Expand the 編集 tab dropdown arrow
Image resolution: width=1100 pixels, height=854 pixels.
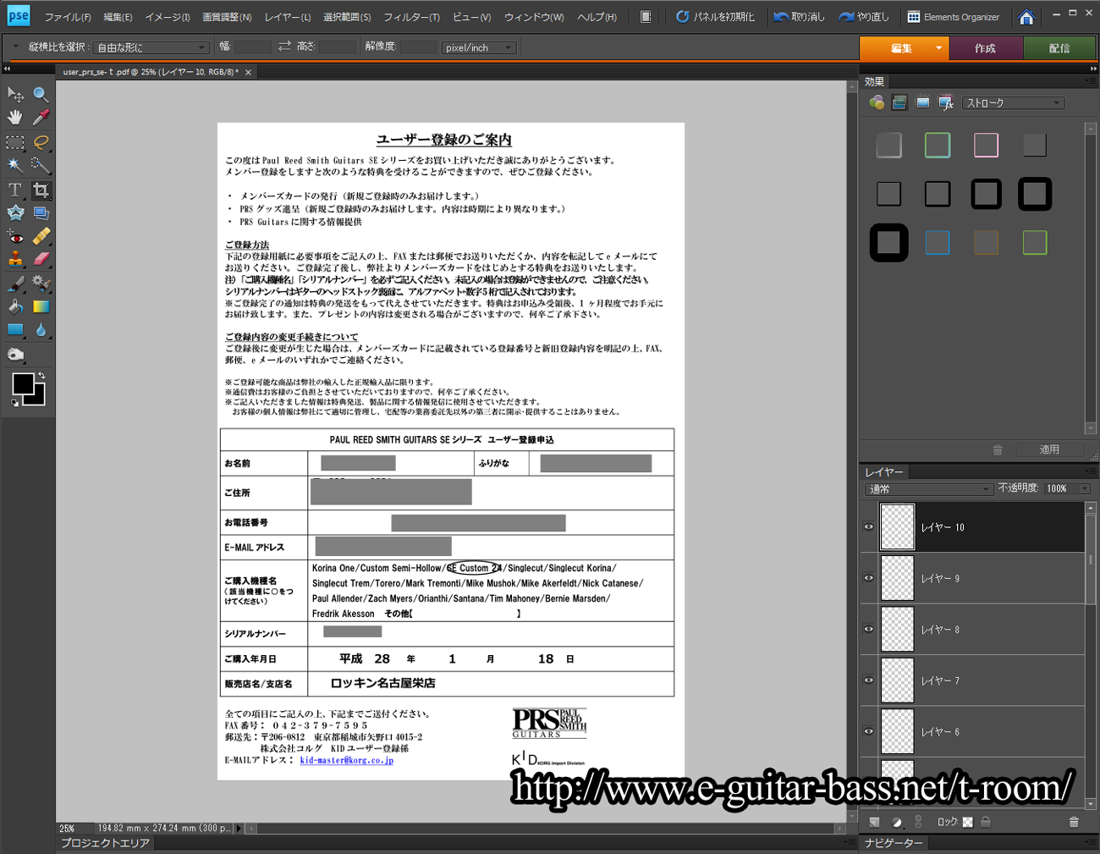[x=938, y=48]
